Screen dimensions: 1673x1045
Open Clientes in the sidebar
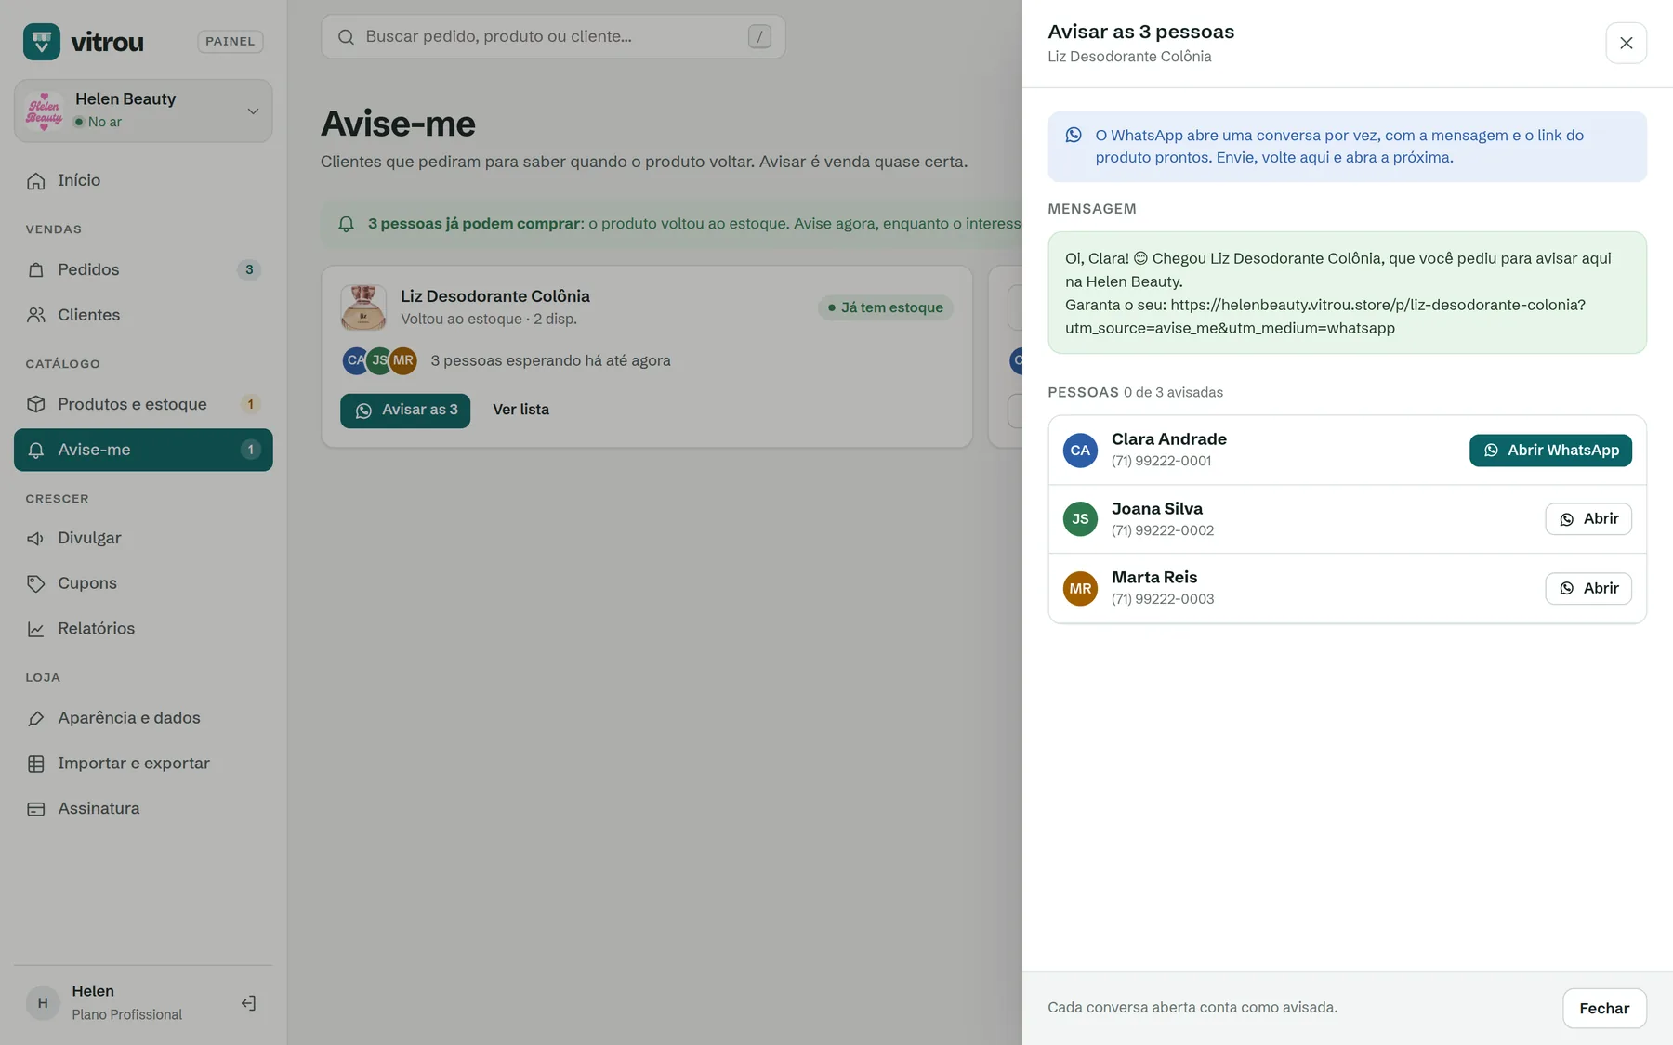click(x=143, y=315)
